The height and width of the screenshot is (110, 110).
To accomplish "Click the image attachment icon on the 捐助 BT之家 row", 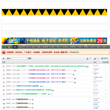I will coord(41,86).
